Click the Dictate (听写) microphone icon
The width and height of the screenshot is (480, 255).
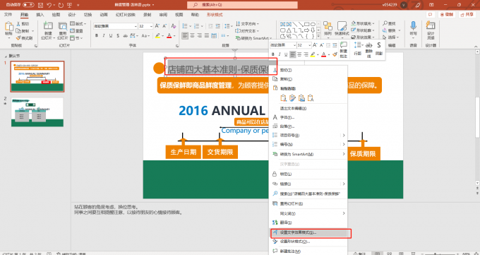(x=413, y=26)
